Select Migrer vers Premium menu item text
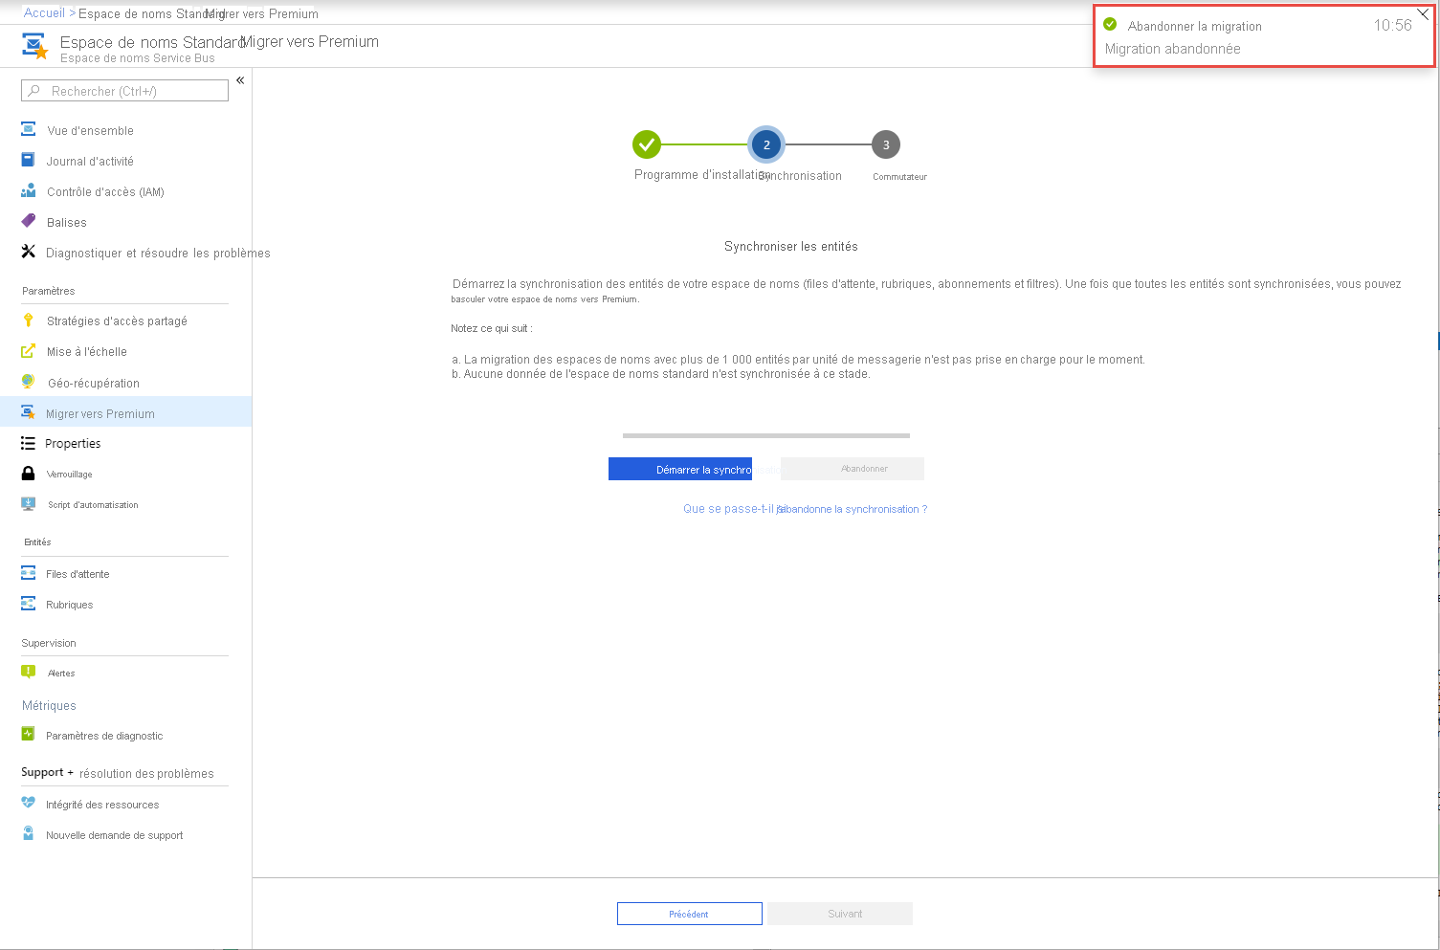The width and height of the screenshot is (1440, 950). click(x=100, y=414)
